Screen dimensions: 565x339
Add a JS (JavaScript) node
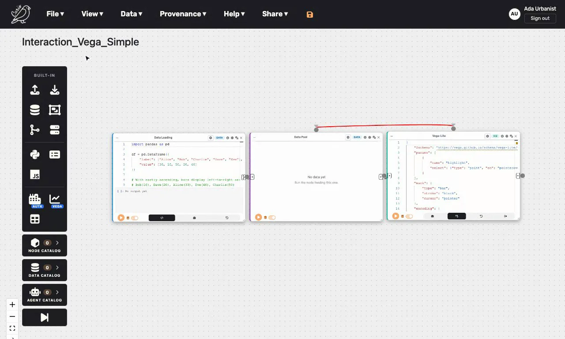[35, 174]
